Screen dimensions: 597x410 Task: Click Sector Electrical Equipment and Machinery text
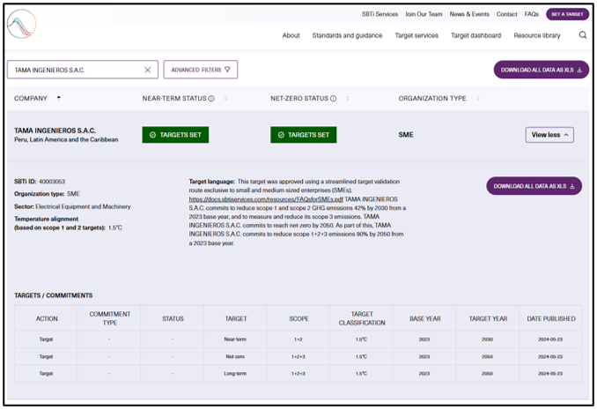coord(83,206)
